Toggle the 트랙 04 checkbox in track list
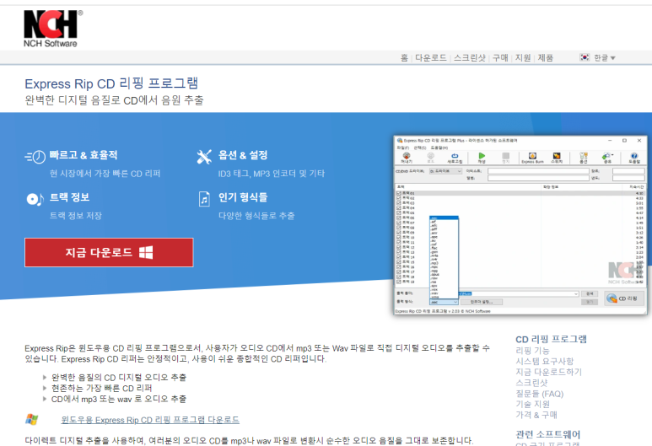Viewport: 652px width, 446px height. pyautogui.click(x=399, y=208)
